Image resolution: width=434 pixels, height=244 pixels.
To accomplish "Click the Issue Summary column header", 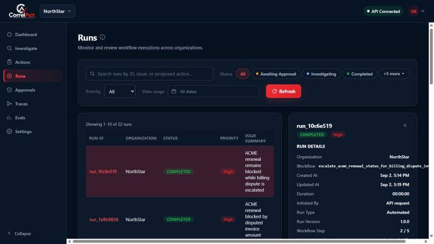I will [x=255, y=138].
